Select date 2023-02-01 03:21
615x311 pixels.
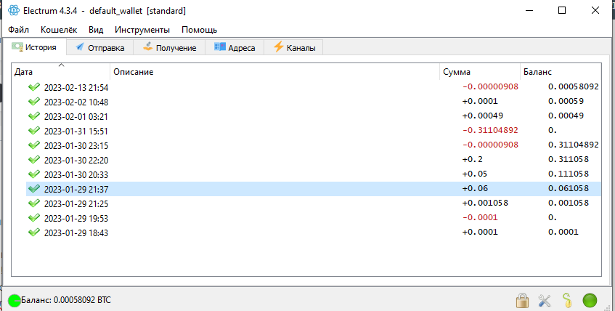pyautogui.click(x=76, y=116)
